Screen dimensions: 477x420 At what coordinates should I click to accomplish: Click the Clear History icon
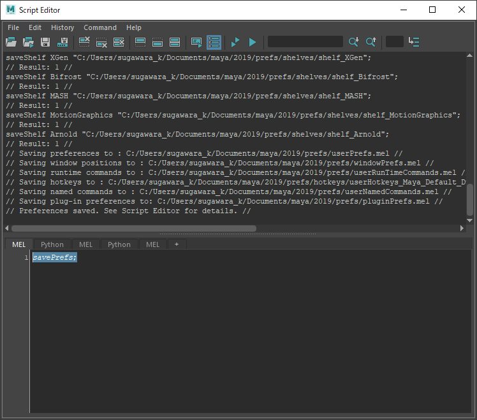tap(84, 42)
